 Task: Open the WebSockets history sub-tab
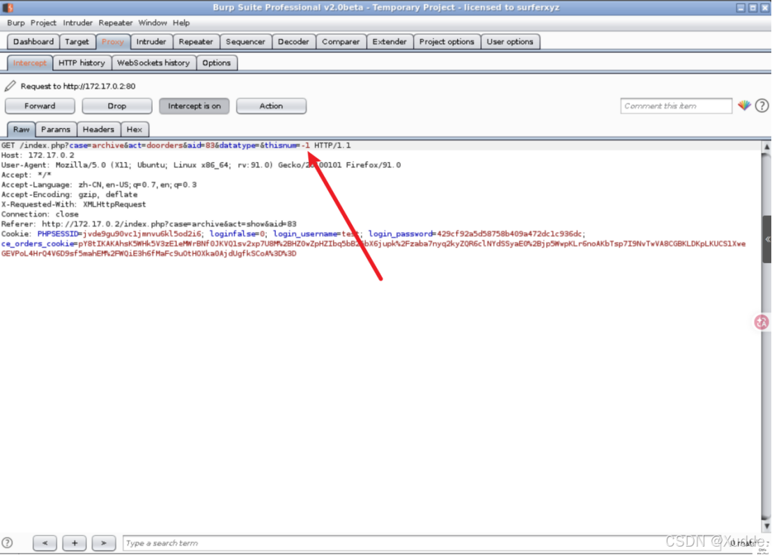coord(153,63)
